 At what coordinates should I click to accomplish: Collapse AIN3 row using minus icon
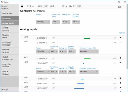pyautogui.click(x=120, y=62)
